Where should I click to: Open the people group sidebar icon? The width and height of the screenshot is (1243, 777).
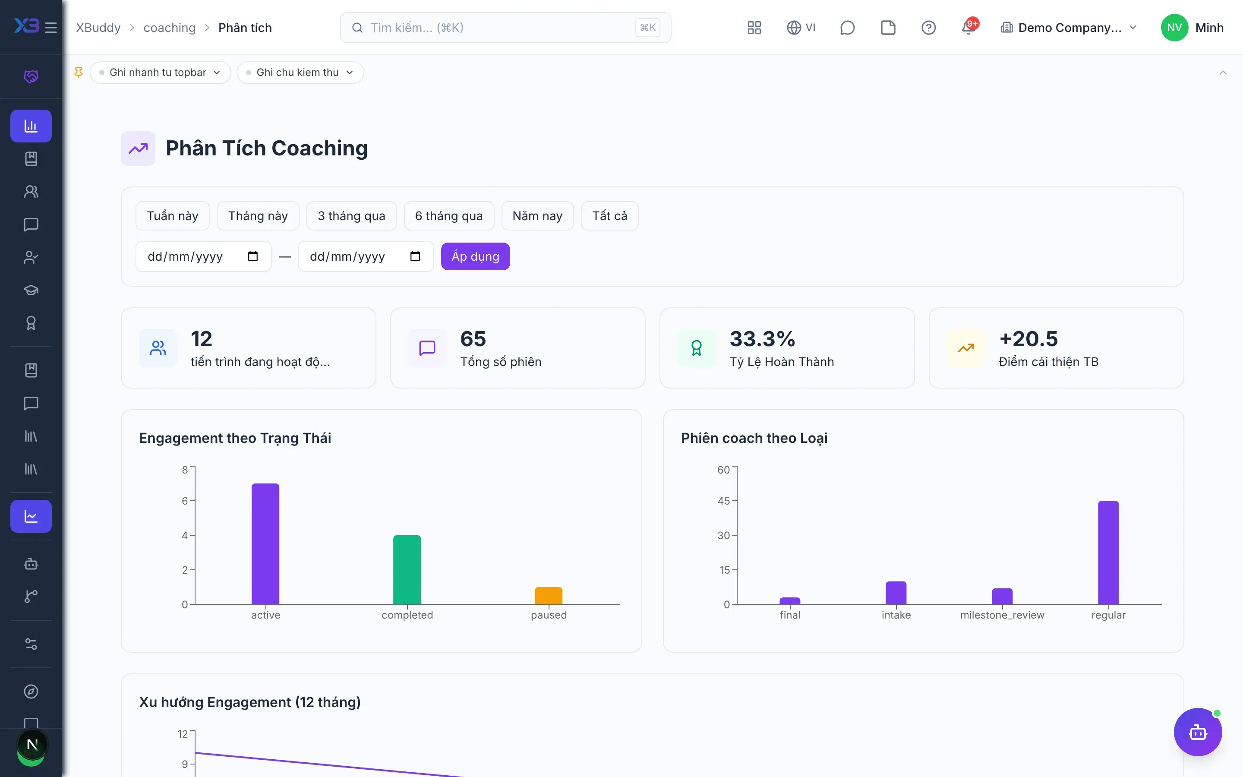[x=31, y=192]
